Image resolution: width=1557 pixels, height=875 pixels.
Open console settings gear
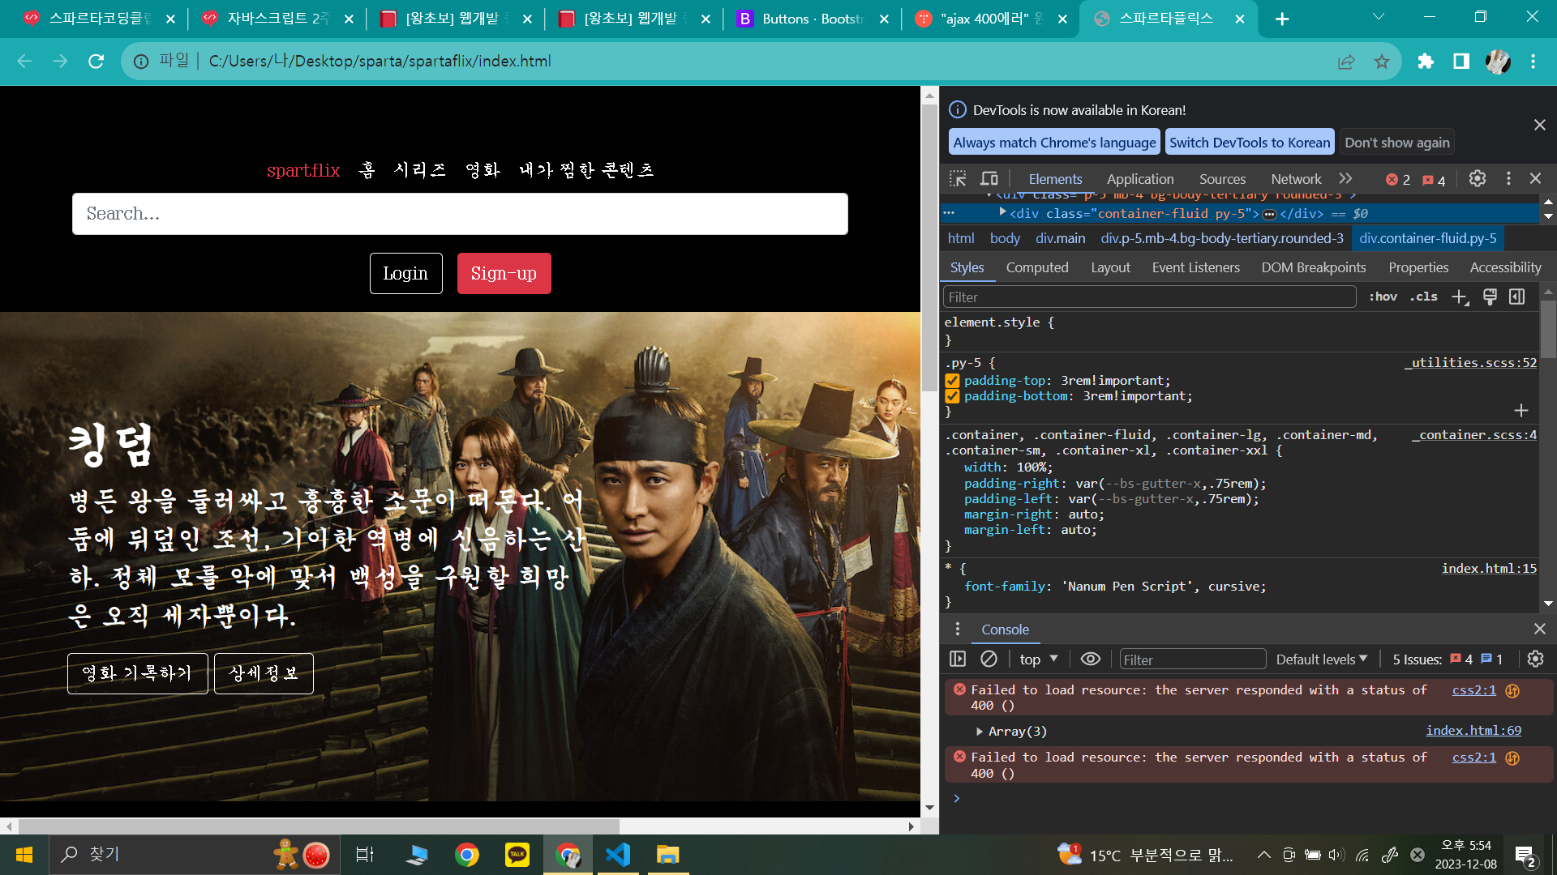[1535, 659]
